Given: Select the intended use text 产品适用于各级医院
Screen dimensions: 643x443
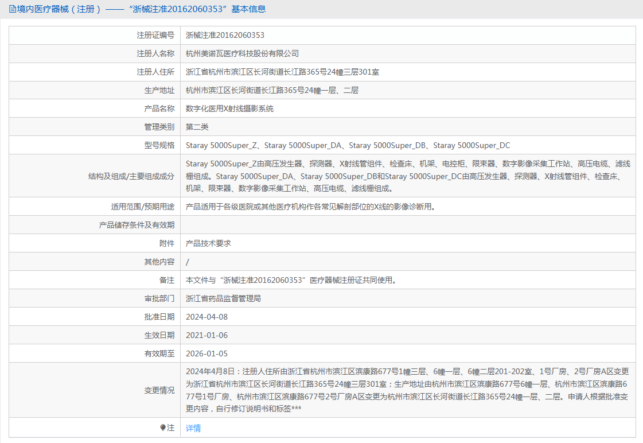Looking at the screenshot, I should tap(310, 207).
